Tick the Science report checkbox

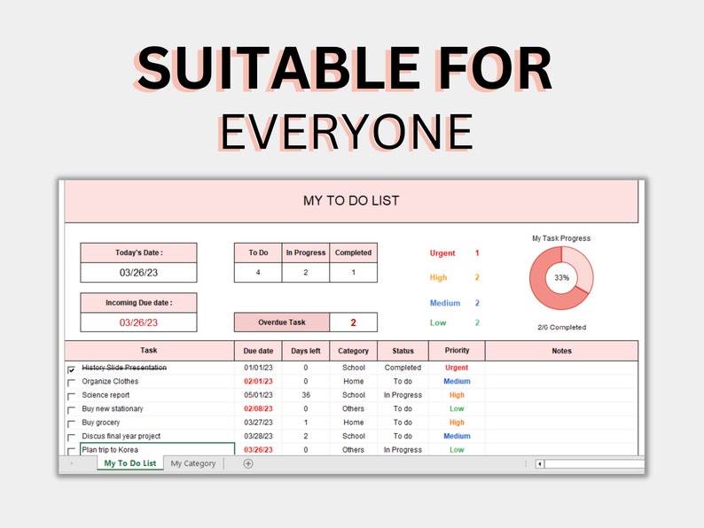(x=72, y=397)
